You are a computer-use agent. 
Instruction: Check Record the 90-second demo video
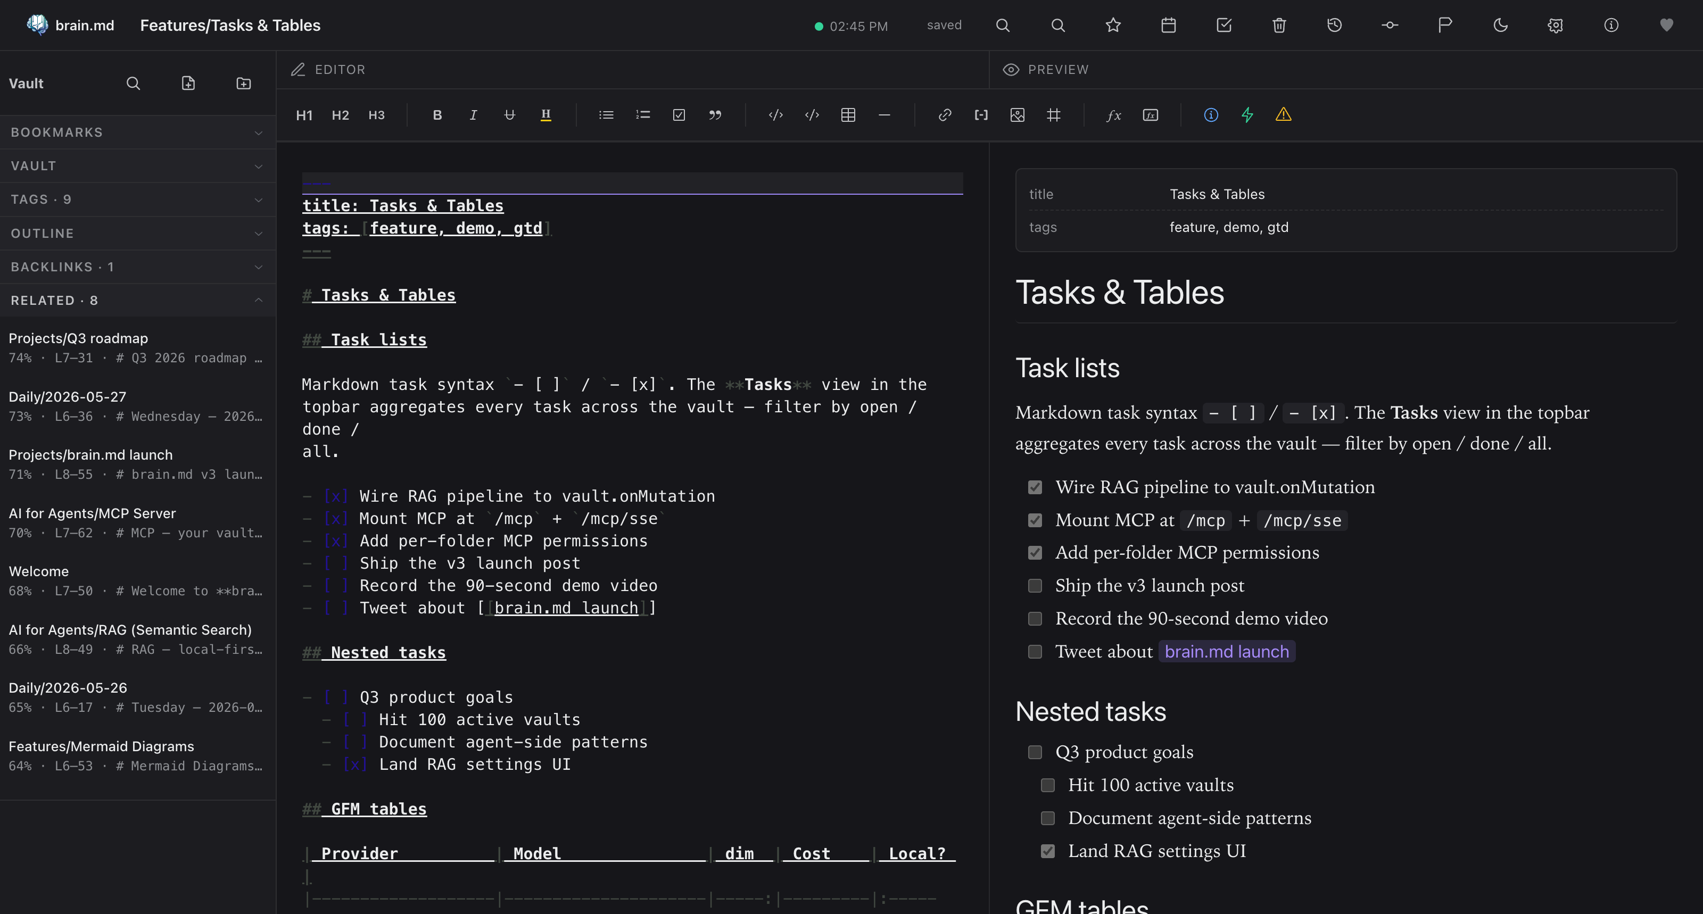(1035, 619)
